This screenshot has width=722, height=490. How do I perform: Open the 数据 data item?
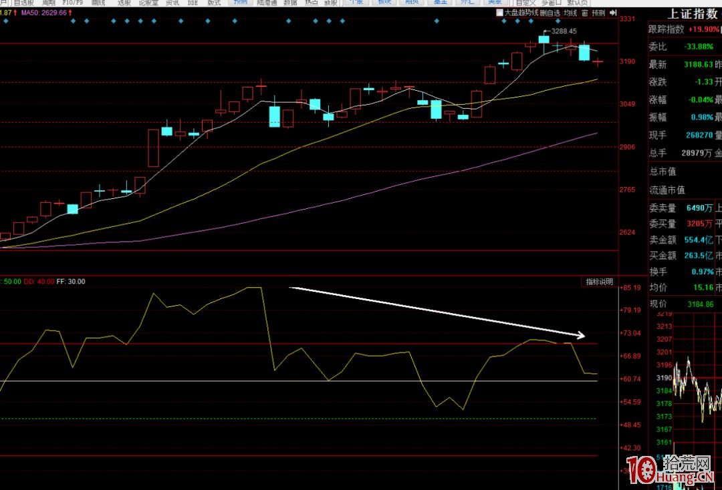(290, 3)
